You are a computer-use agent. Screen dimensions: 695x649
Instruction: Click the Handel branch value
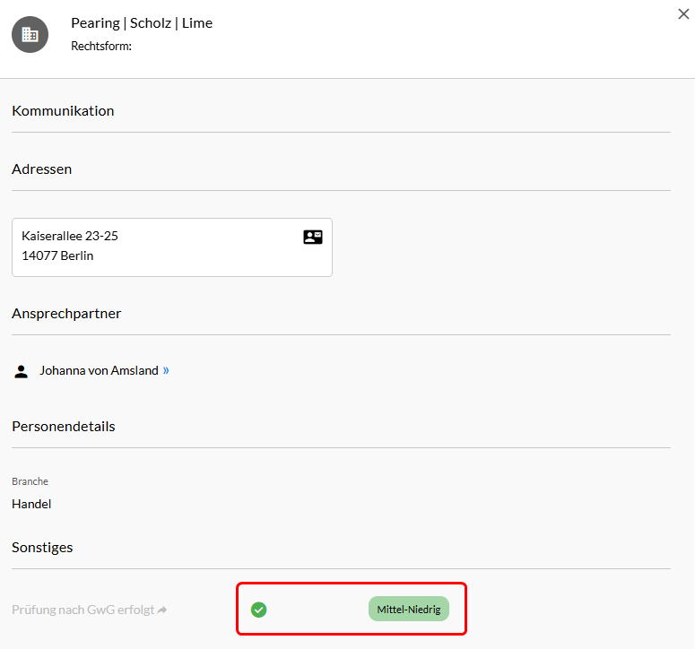click(31, 504)
